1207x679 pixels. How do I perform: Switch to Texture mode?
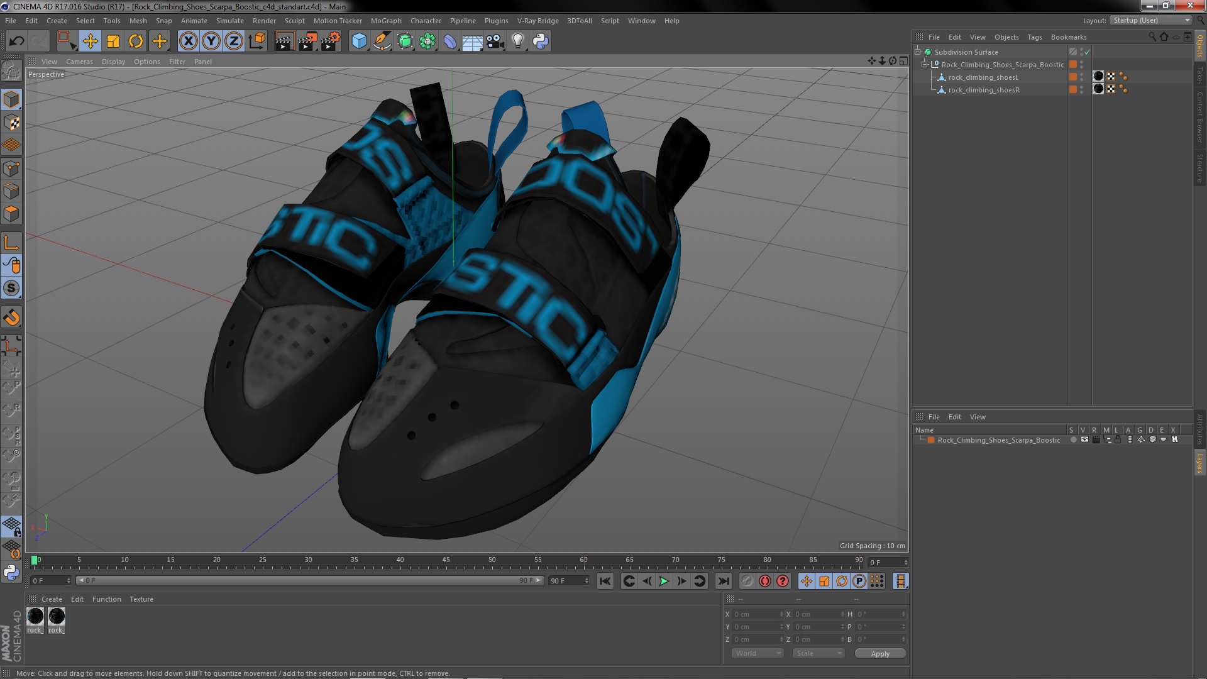click(11, 123)
